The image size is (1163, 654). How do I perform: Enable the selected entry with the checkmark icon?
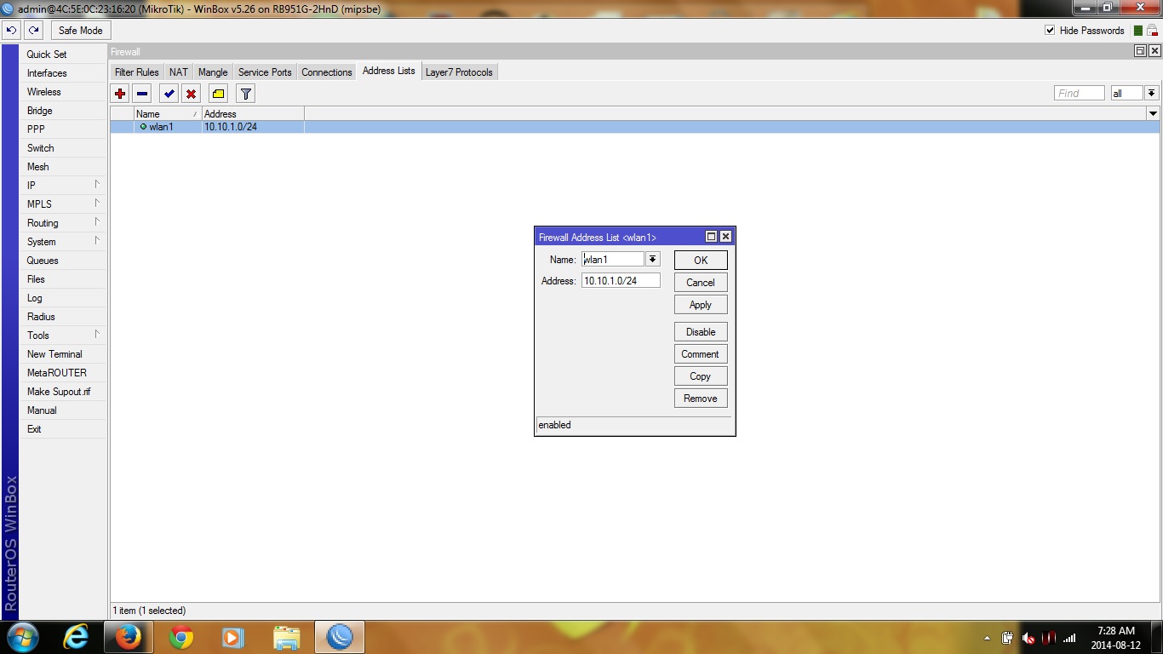[168, 94]
